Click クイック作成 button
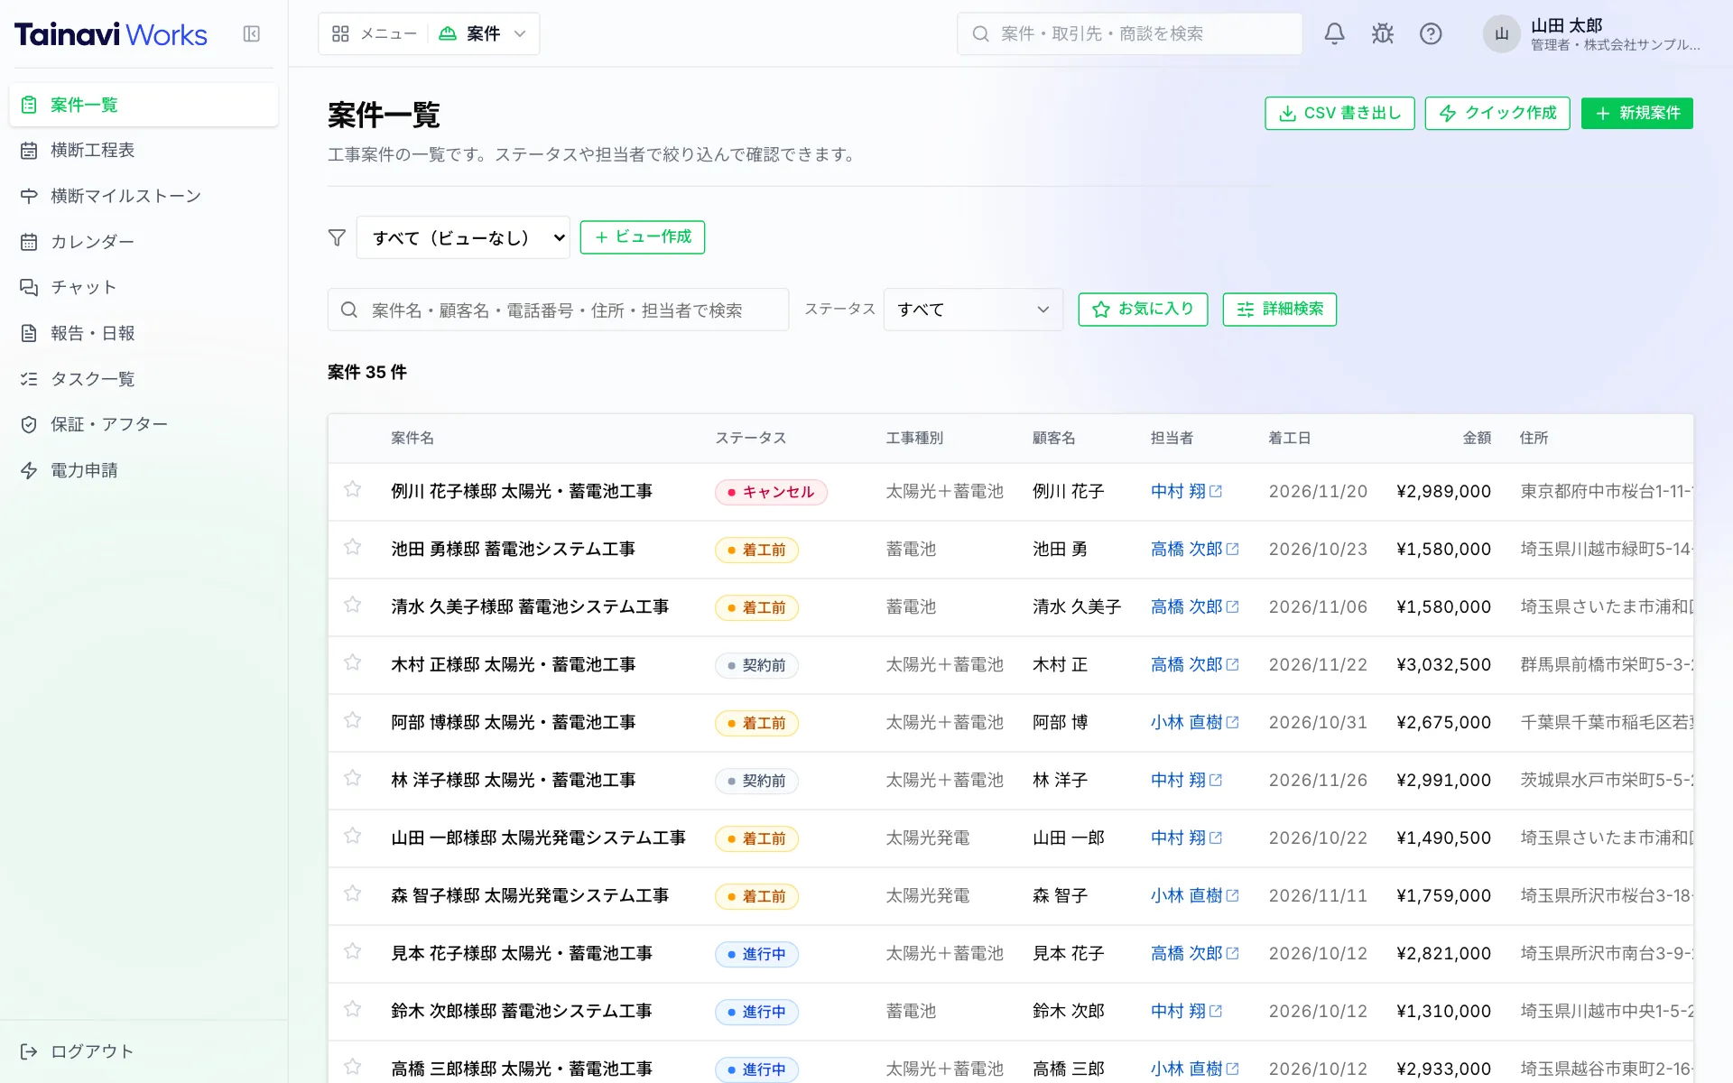Viewport: 1733px width, 1083px height. 1497,114
